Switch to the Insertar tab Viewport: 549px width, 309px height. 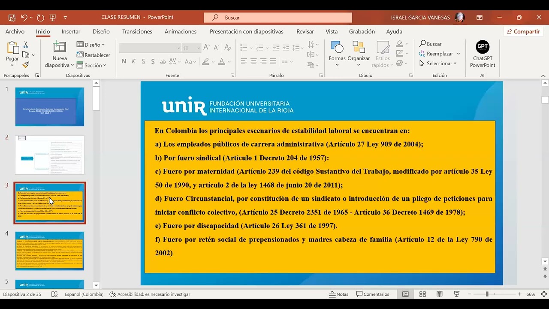[x=71, y=31]
